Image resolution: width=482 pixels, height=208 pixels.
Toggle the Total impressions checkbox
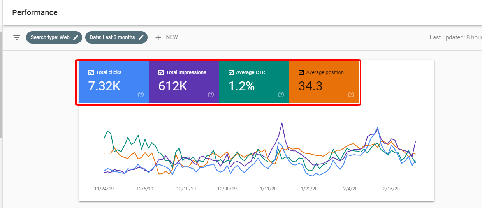tap(161, 72)
